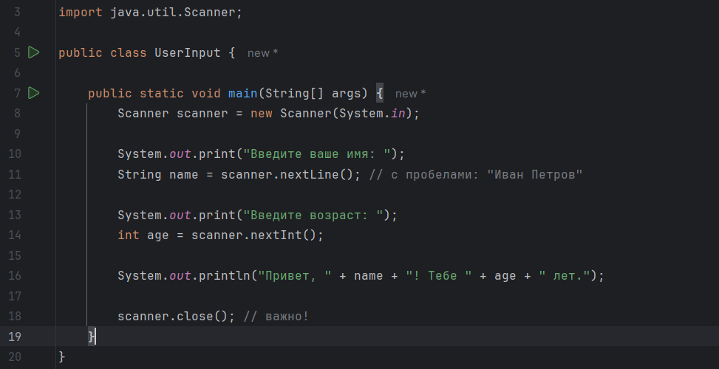Click 'scanner.nextInt()' call

(254, 235)
